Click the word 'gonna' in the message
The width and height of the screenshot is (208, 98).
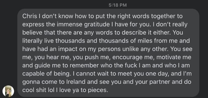tap(31, 82)
